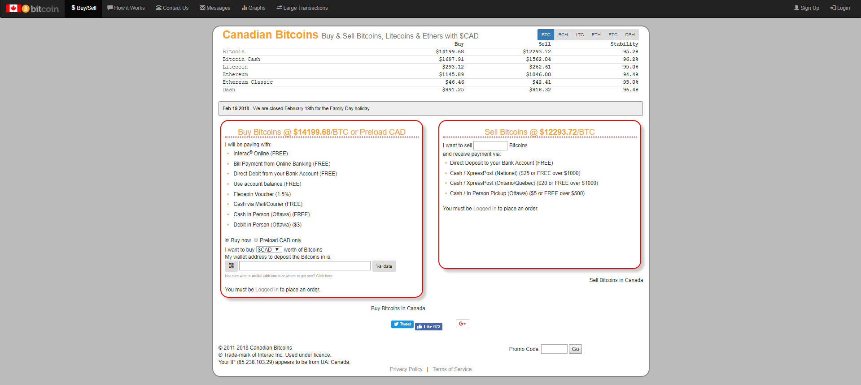This screenshot has height=385, width=861.
Task: Click Direct Debit from your Bank Account option
Action: coord(285,174)
